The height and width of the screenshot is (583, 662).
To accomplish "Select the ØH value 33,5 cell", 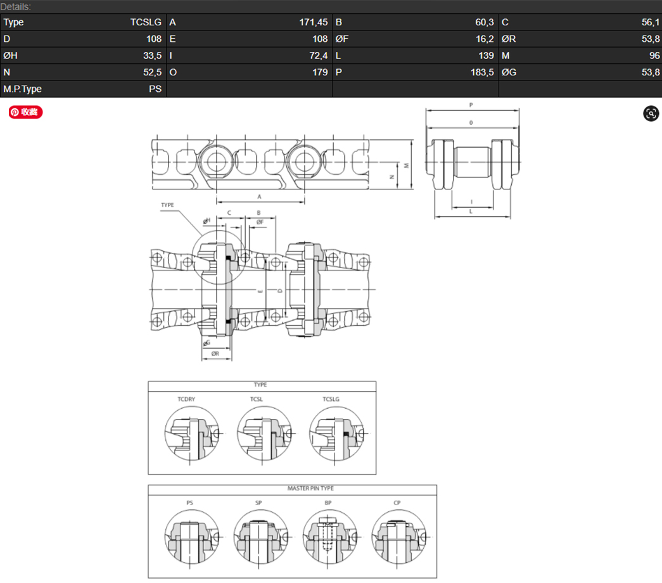I will (83, 56).
